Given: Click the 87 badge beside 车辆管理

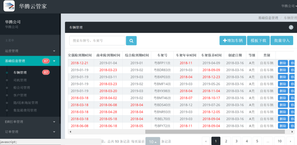Looking at the screenshot, I should 46,72.
